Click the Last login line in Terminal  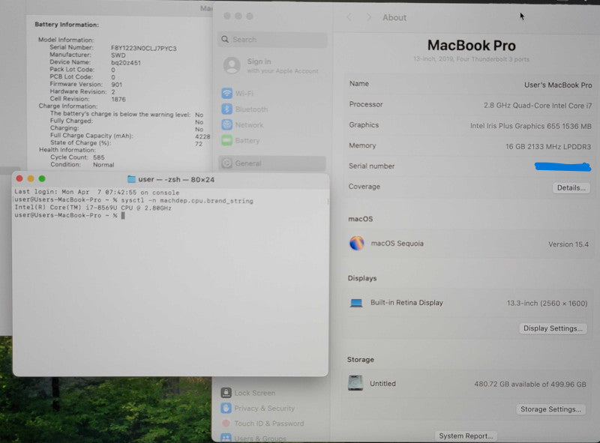[97, 193]
